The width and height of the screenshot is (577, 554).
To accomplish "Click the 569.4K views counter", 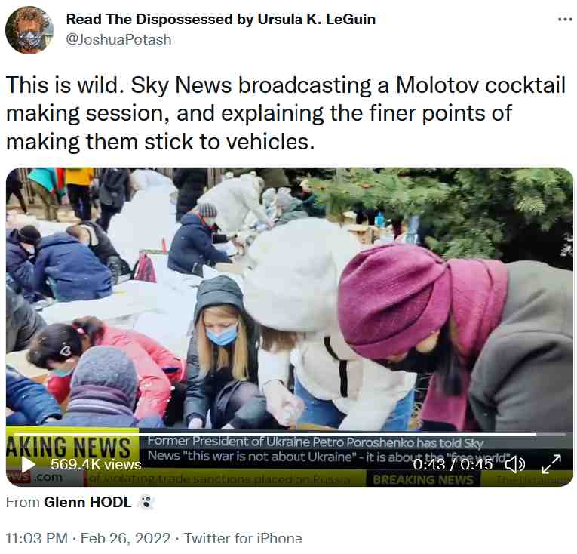I will [x=96, y=464].
